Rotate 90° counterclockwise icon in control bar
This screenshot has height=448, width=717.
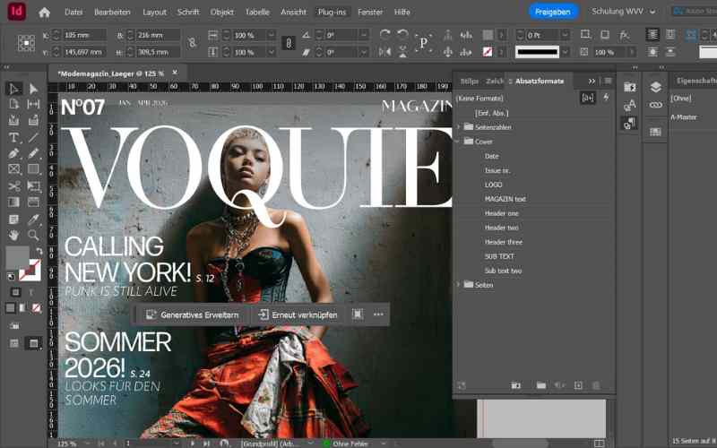coord(402,34)
